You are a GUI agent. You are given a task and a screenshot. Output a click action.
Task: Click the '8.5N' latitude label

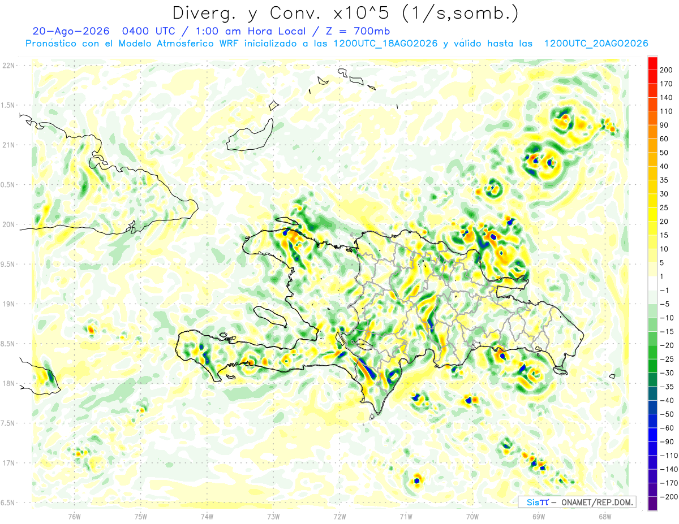pos(8,344)
